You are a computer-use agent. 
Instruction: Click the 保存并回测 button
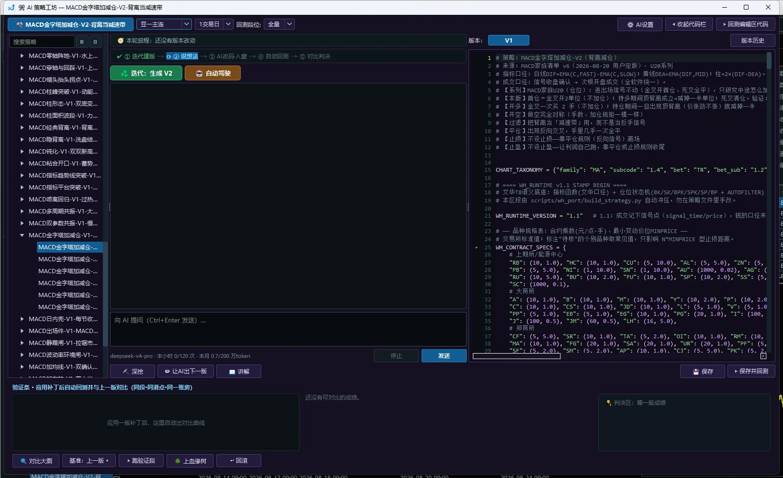[x=751, y=371]
